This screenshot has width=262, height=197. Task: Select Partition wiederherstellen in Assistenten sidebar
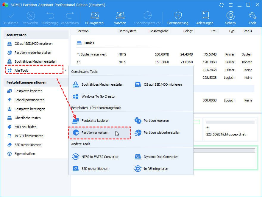coord(33,53)
